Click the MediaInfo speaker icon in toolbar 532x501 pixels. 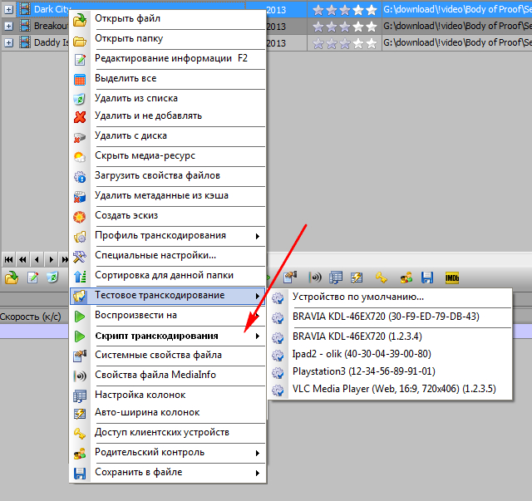(x=316, y=277)
